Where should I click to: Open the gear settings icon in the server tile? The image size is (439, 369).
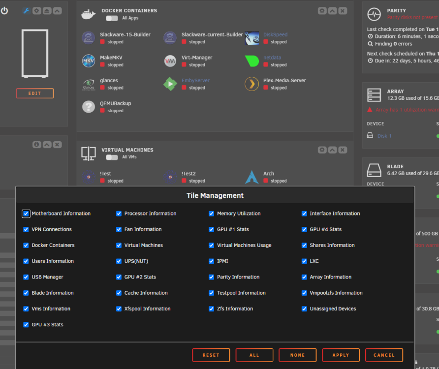pos(37,11)
